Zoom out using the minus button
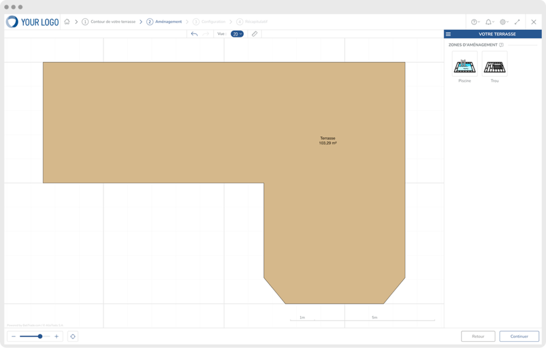Screen dimensions: 546x348 point(13,336)
